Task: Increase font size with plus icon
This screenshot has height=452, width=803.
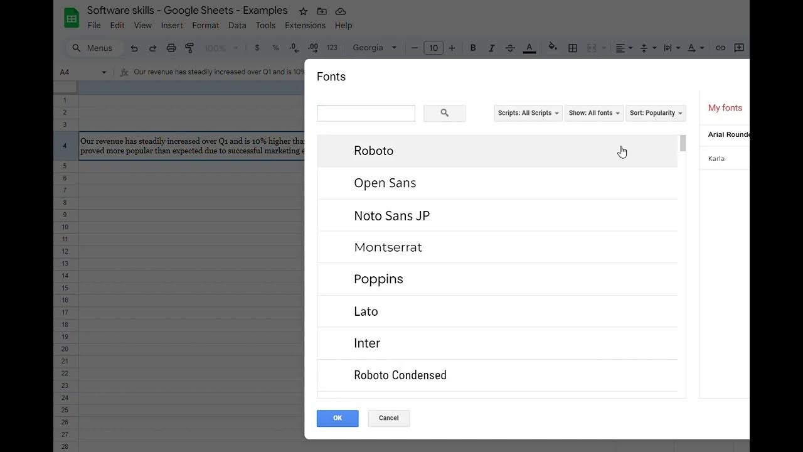Action: click(x=452, y=48)
